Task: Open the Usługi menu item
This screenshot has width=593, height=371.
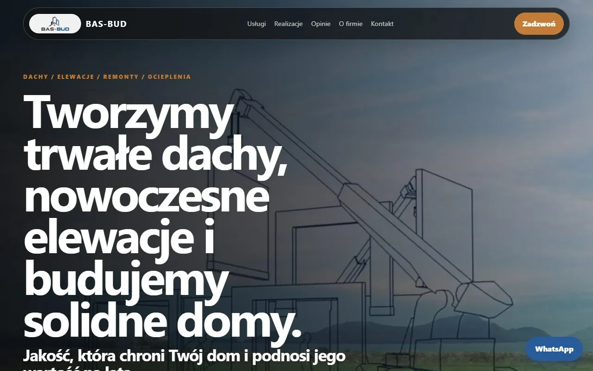Action: point(257,24)
